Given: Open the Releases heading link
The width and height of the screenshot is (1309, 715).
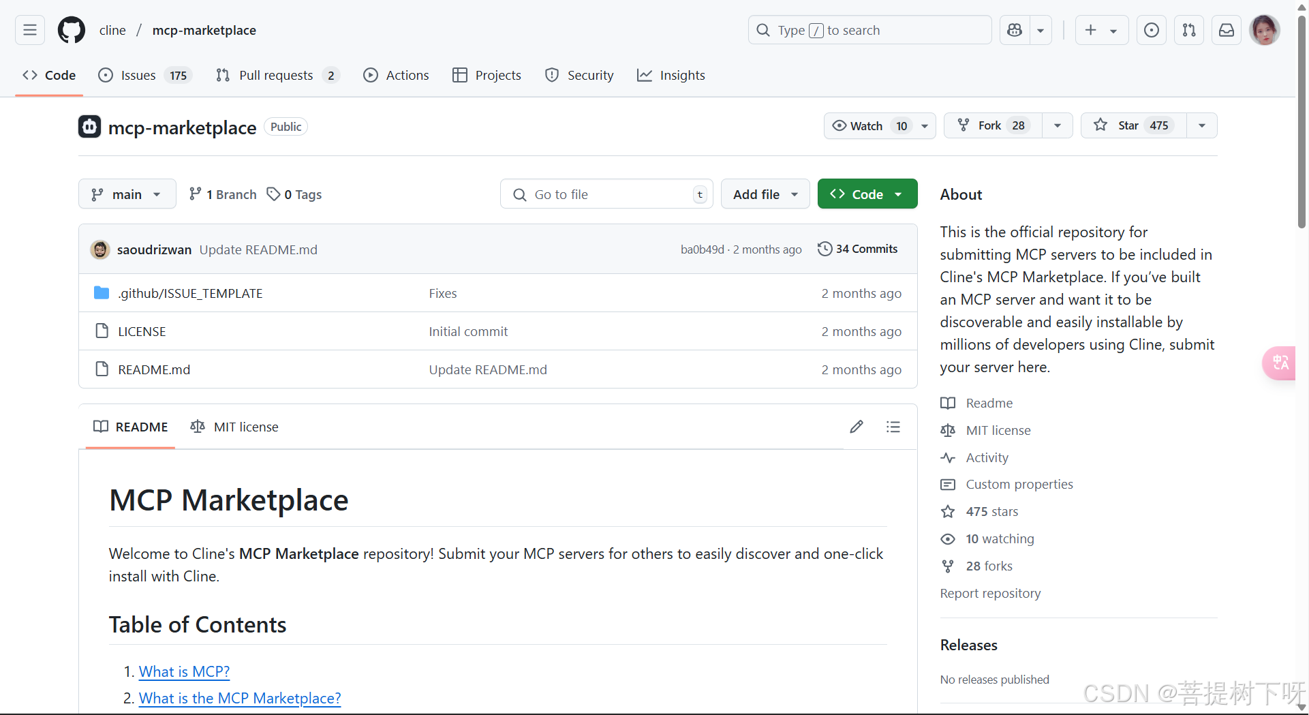Looking at the screenshot, I should pos(968,645).
